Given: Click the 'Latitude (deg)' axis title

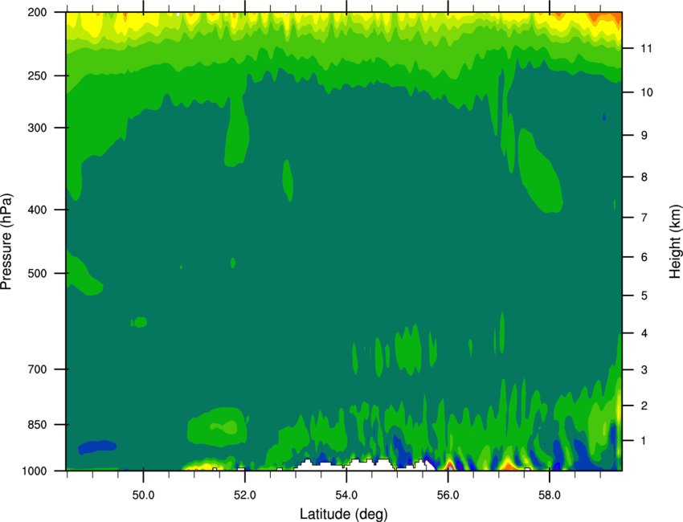Looking at the screenshot, I should click(x=343, y=514).
